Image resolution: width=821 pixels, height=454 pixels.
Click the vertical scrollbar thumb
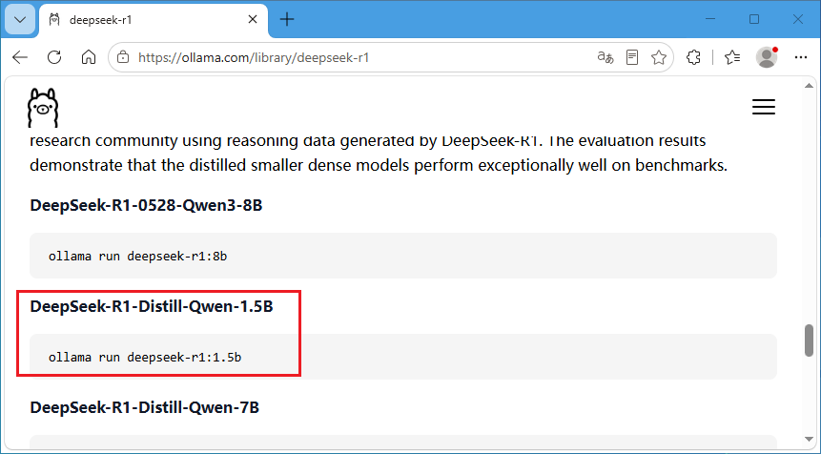809,340
